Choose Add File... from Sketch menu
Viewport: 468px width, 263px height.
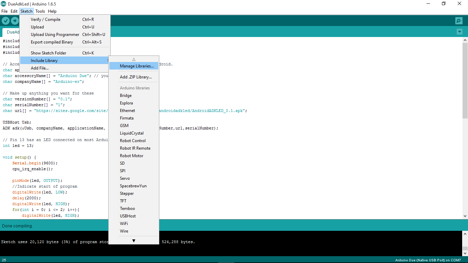(x=65, y=68)
